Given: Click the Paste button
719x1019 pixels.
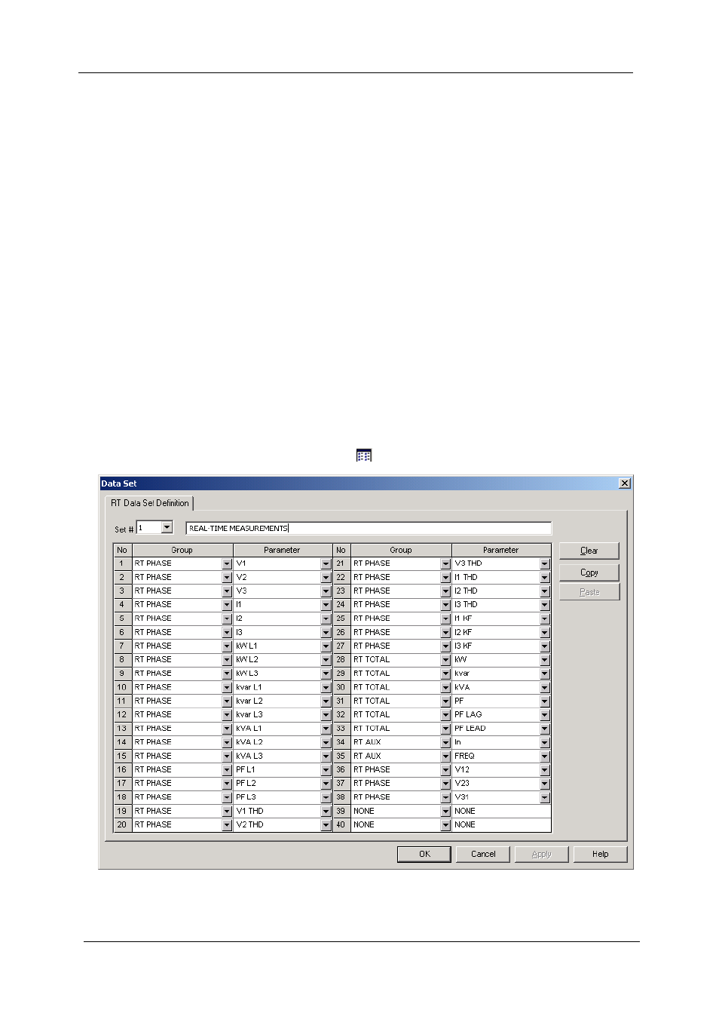Looking at the screenshot, I should [x=589, y=592].
